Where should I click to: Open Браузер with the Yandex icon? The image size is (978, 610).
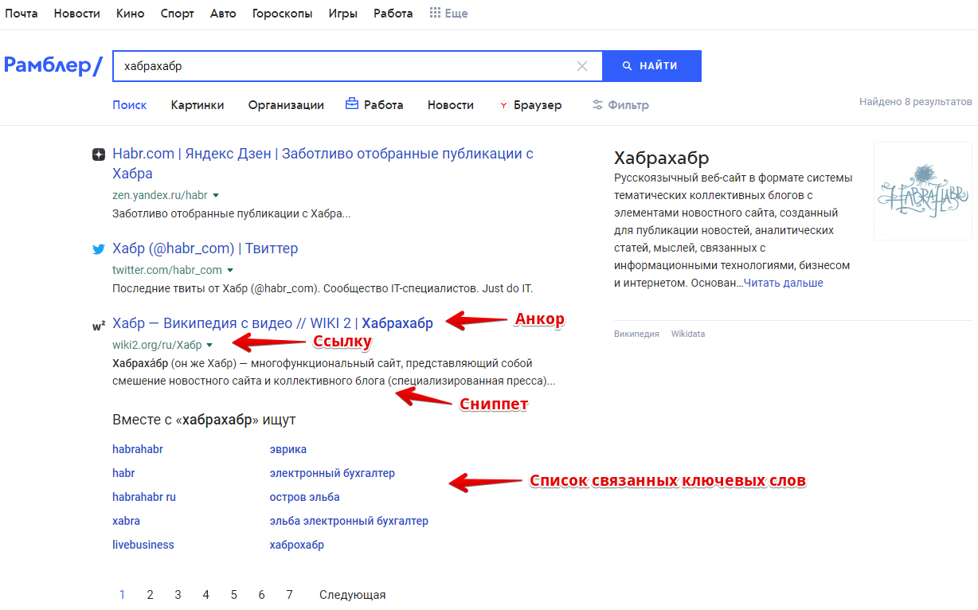[x=530, y=105]
